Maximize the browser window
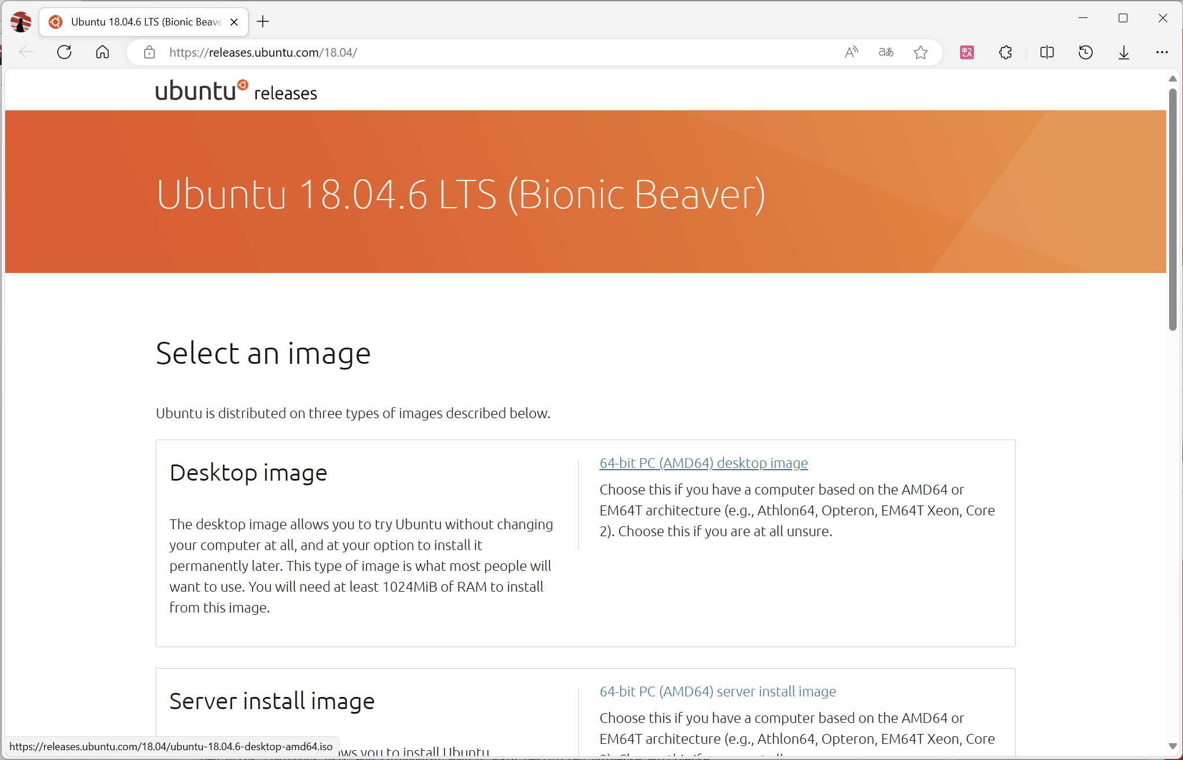Screen dimensions: 1183x760 pos(1123,19)
